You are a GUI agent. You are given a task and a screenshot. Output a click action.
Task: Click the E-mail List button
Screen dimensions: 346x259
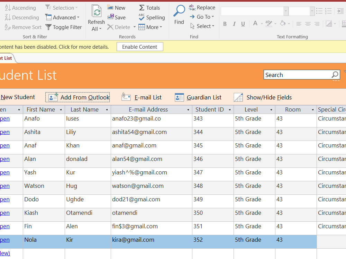[142, 97]
